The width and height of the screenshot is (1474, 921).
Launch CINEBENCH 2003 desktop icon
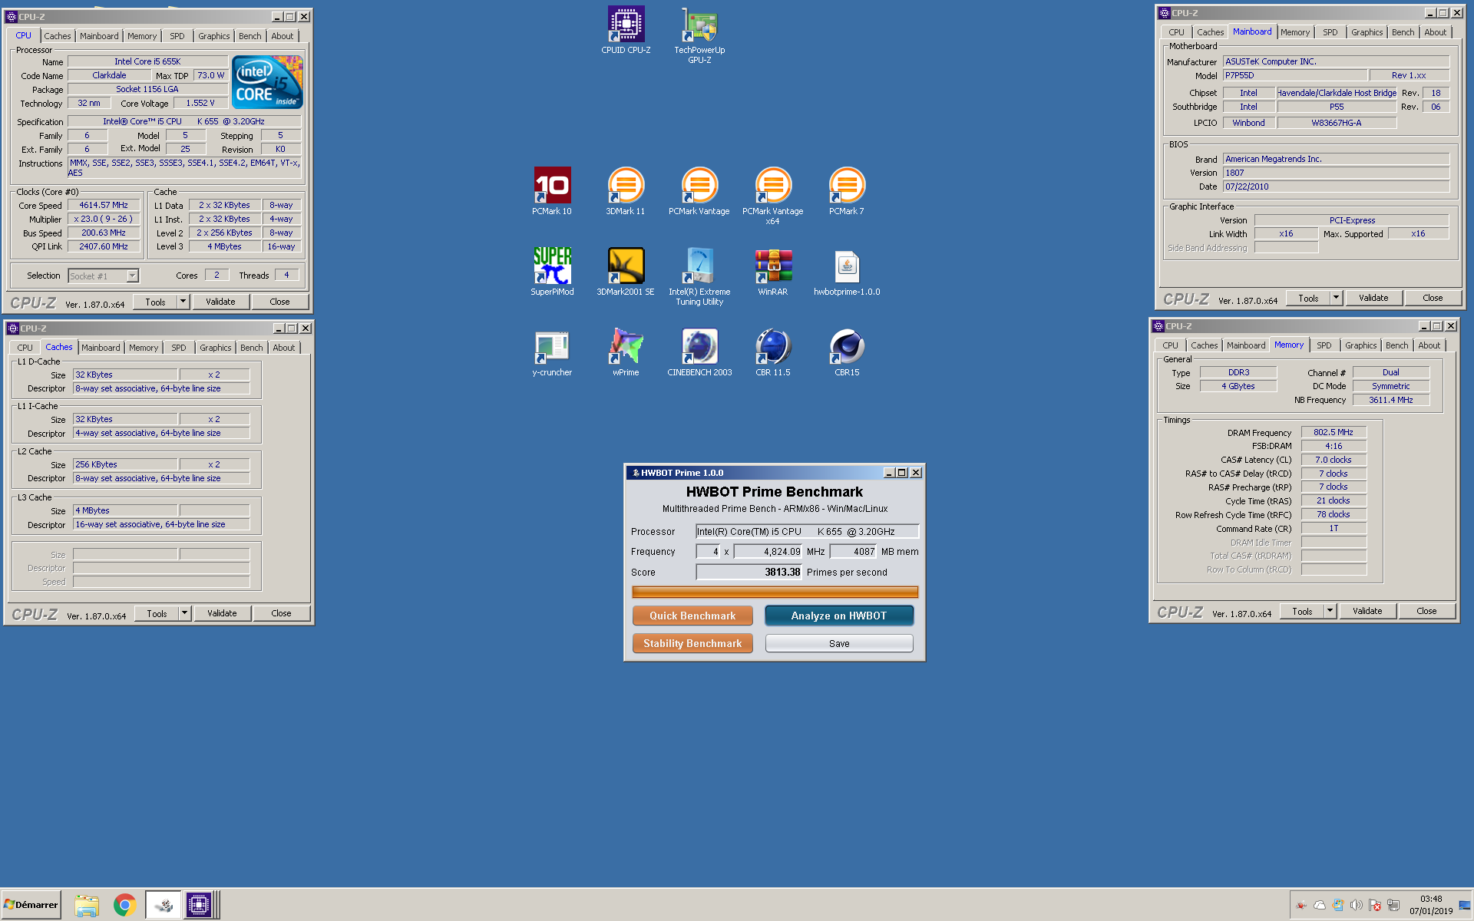[699, 352]
